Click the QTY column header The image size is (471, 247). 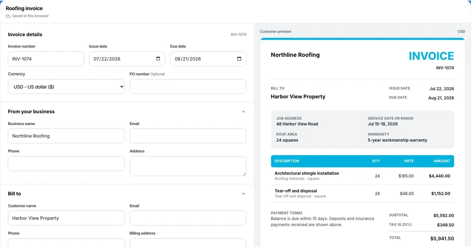(376, 161)
